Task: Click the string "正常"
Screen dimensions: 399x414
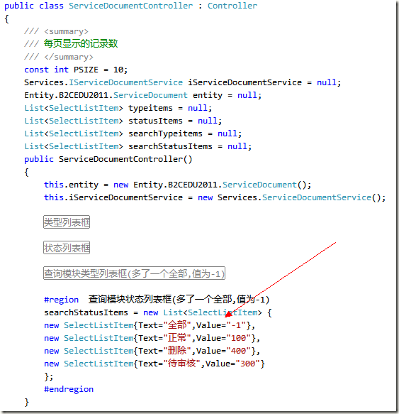Action: [177, 338]
